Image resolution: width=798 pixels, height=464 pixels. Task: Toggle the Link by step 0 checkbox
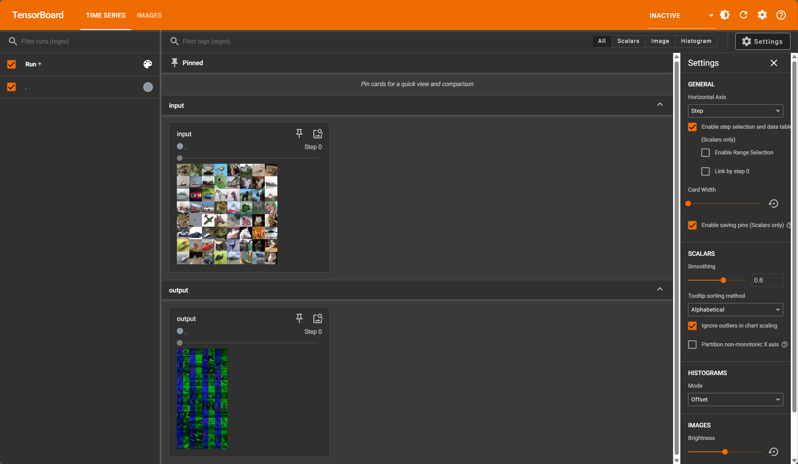(705, 171)
